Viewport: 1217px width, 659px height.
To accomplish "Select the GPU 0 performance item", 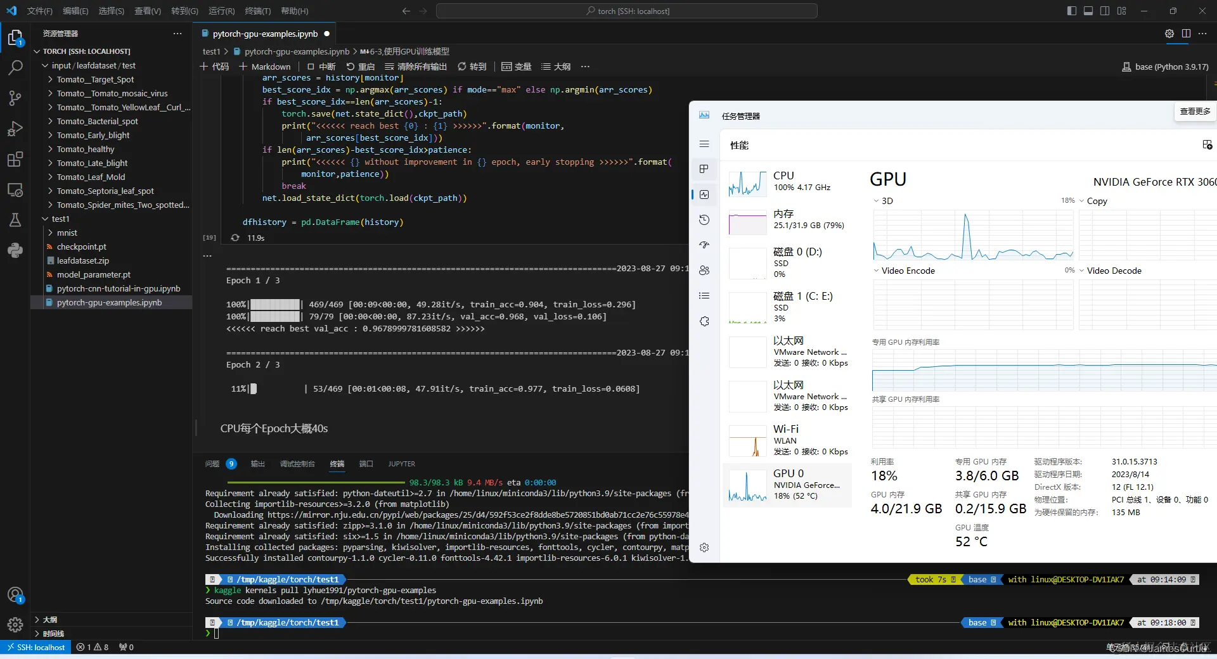I will click(x=788, y=485).
